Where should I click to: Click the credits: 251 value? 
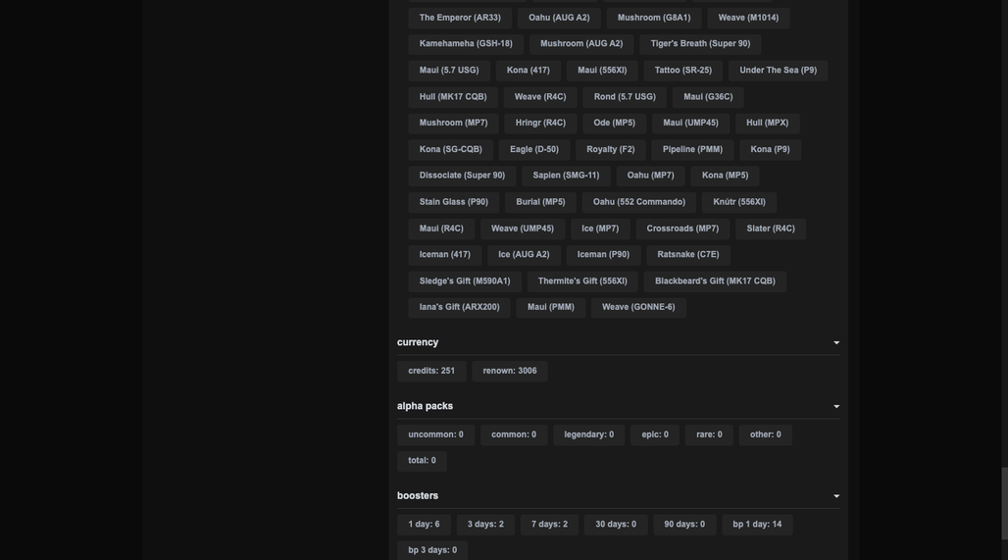[431, 371]
